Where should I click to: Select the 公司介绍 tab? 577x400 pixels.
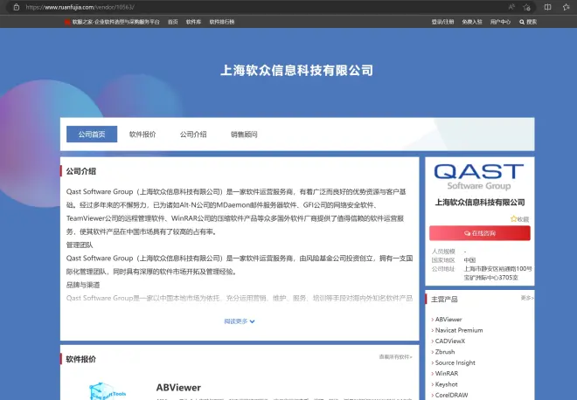(x=193, y=134)
